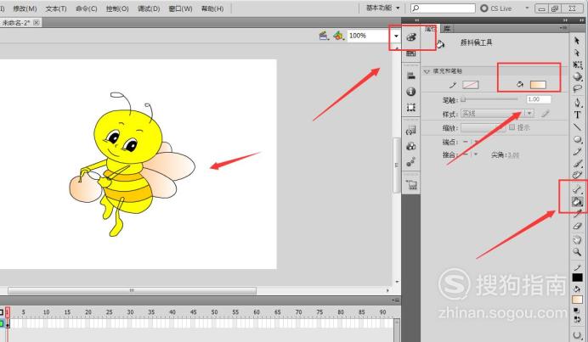Open the Components panel icon
The image size is (588, 342).
point(411,146)
